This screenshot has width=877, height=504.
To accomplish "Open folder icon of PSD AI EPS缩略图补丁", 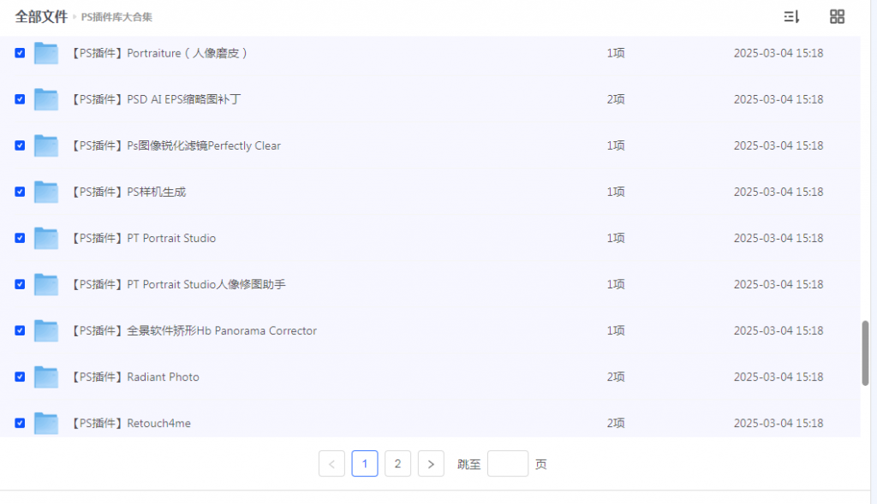I will pyautogui.click(x=46, y=99).
